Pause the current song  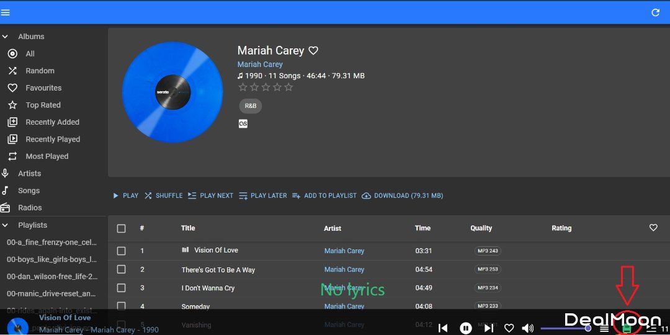pos(465,328)
